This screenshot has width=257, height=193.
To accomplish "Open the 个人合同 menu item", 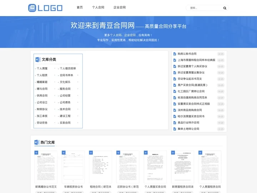I will click(98, 8).
